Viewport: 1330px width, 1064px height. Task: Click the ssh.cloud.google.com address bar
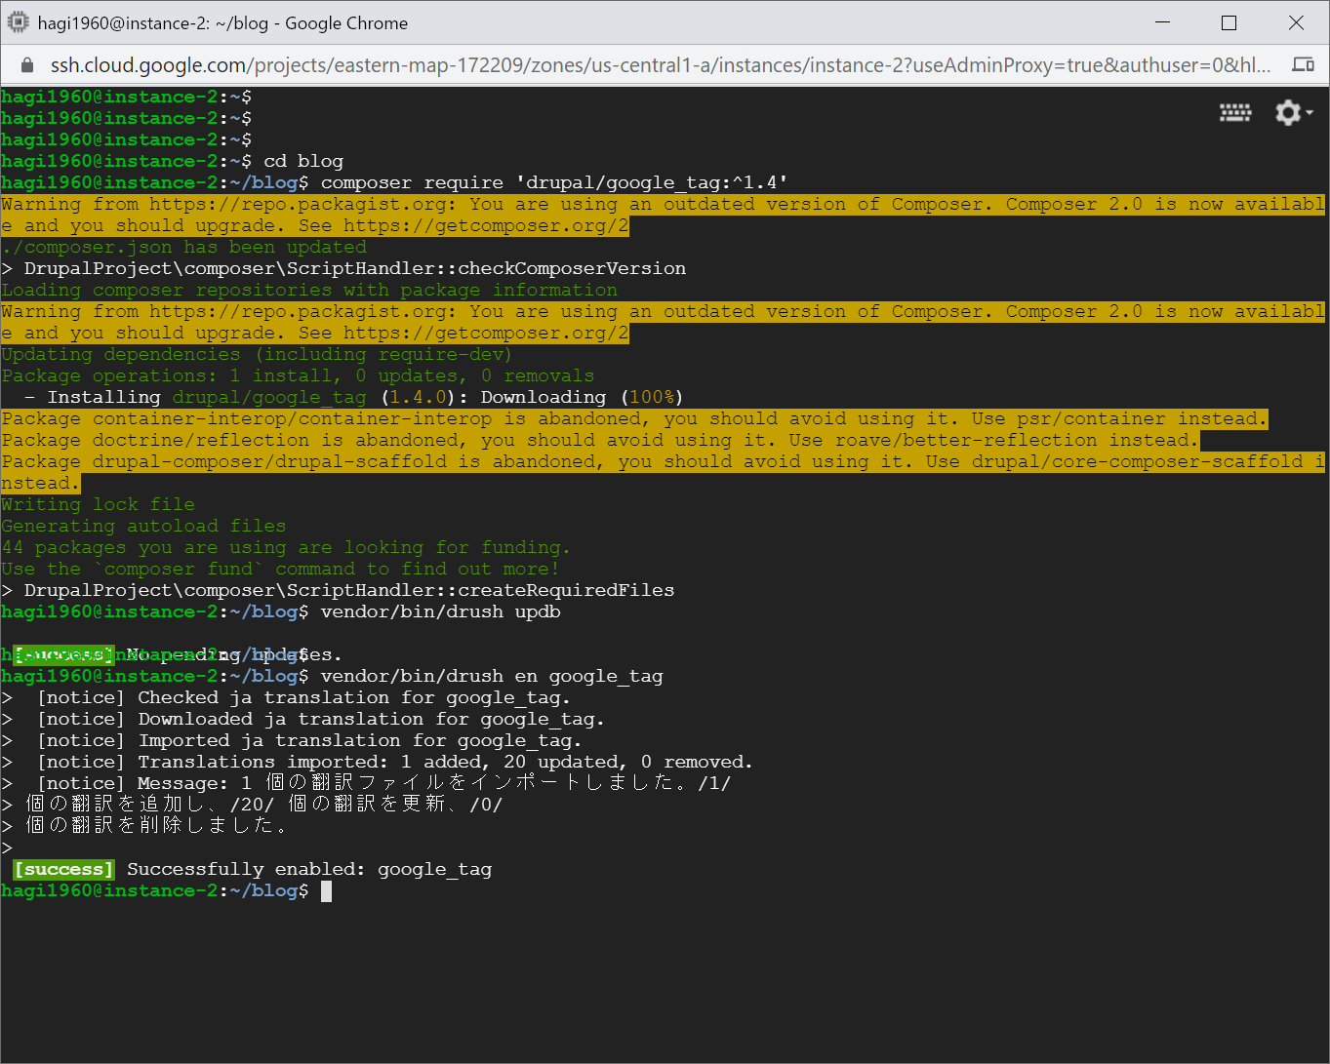(x=660, y=65)
